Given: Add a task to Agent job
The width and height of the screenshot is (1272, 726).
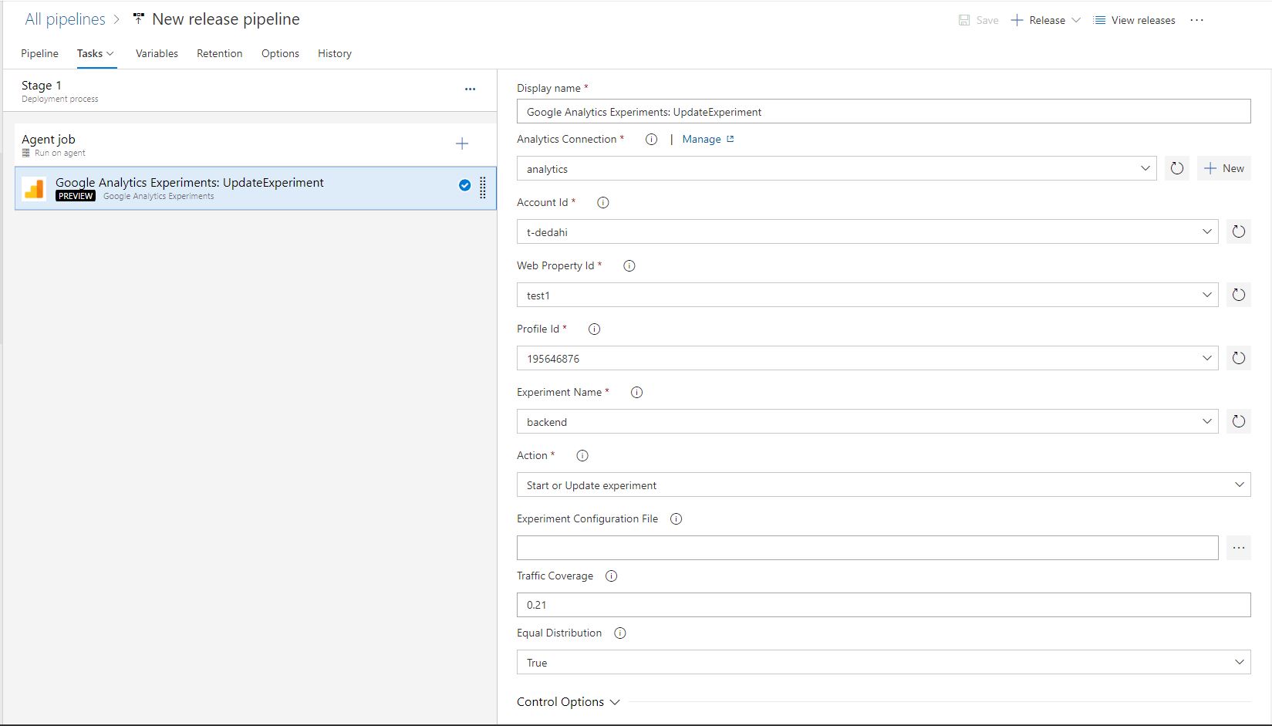Looking at the screenshot, I should (x=462, y=144).
